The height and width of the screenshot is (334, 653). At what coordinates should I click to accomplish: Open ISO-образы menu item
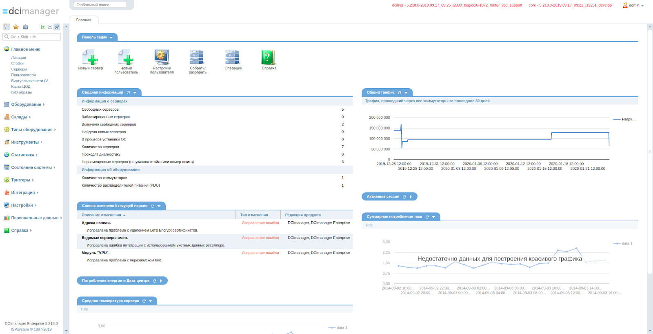(x=21, y=92)
